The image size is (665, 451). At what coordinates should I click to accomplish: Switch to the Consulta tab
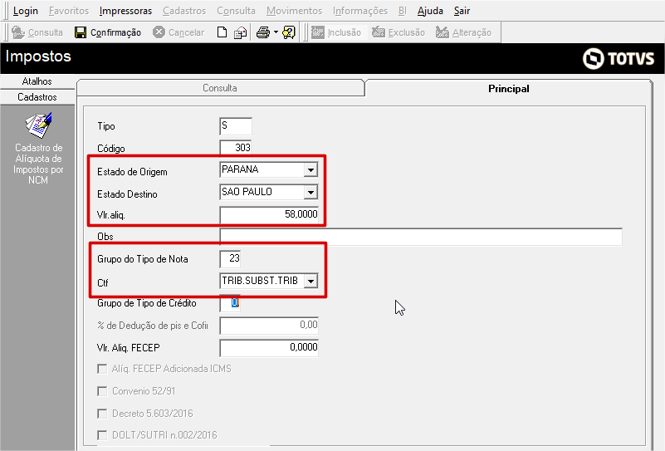click(220, 88)
